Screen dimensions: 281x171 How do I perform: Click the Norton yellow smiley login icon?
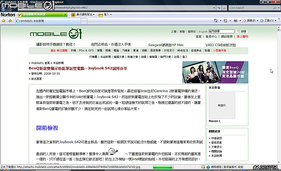coord(101,15)
